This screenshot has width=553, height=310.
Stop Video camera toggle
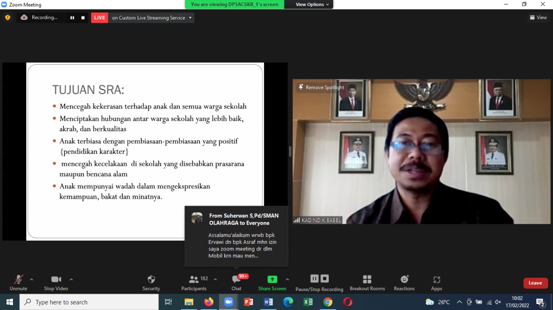[56, 283]
